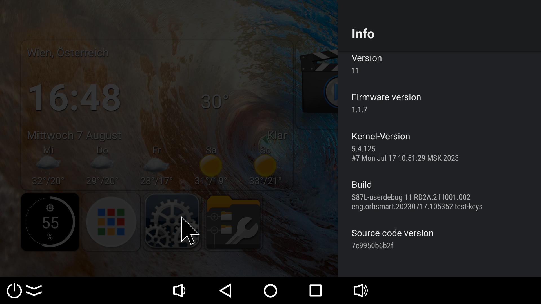Tap the 16:48 clock display
The height and width of the screenshot is (304, 541).
[x=75, y=98]
